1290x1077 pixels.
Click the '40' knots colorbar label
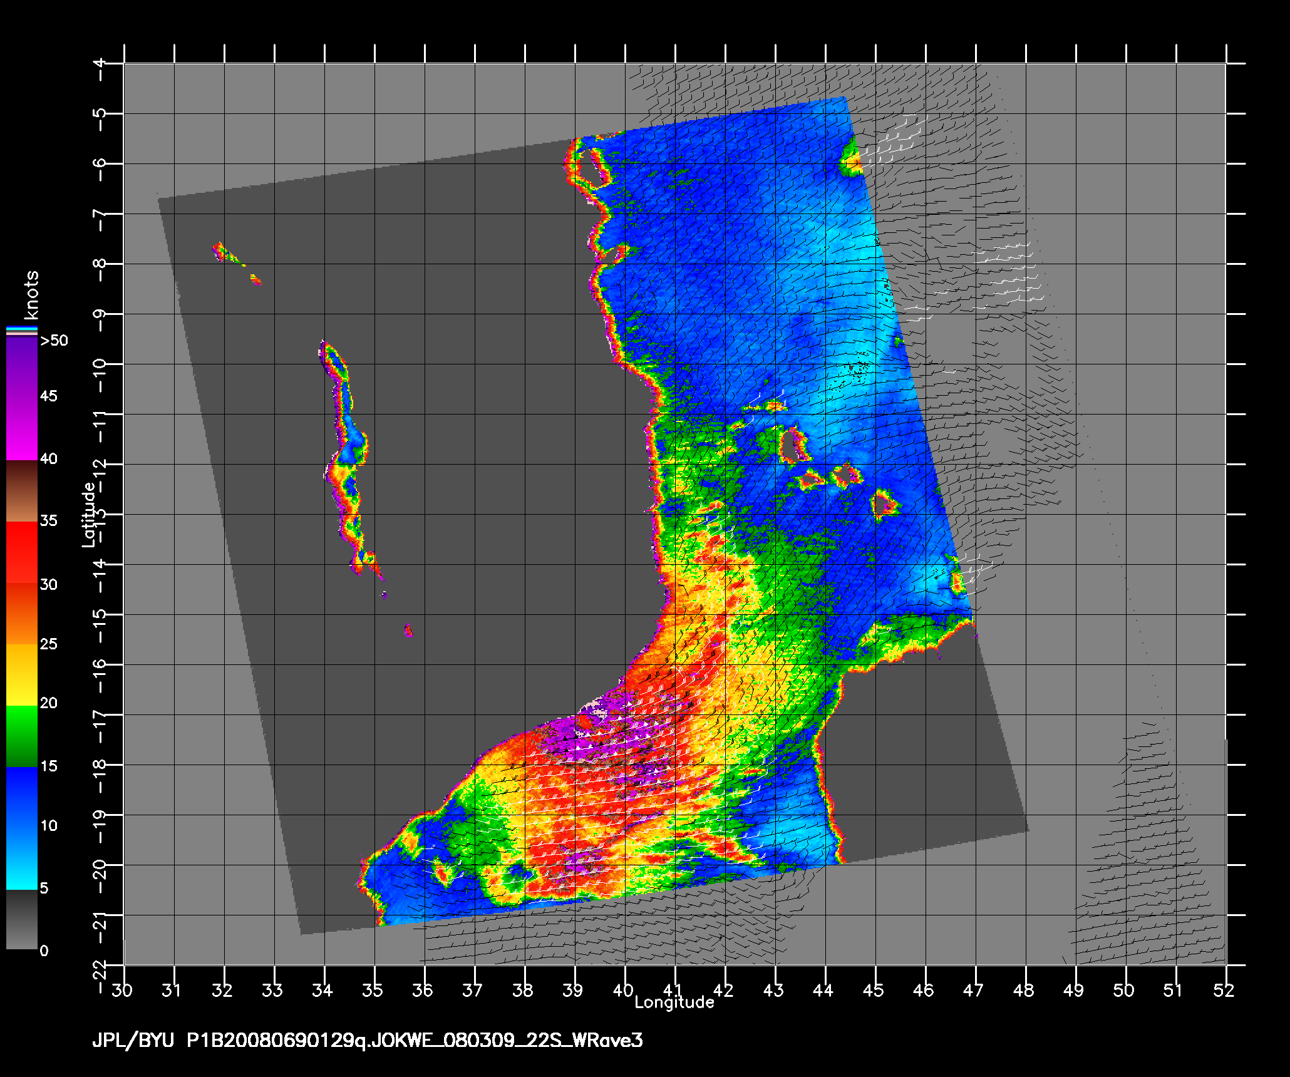point(48,458)
